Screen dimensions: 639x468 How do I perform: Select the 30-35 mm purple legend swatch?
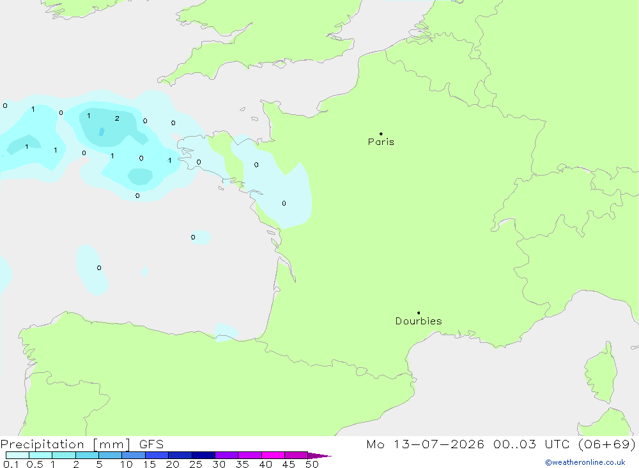227,455
